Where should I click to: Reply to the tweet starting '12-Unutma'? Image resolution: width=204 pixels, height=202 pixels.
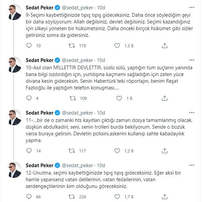[x=29, y=197]
